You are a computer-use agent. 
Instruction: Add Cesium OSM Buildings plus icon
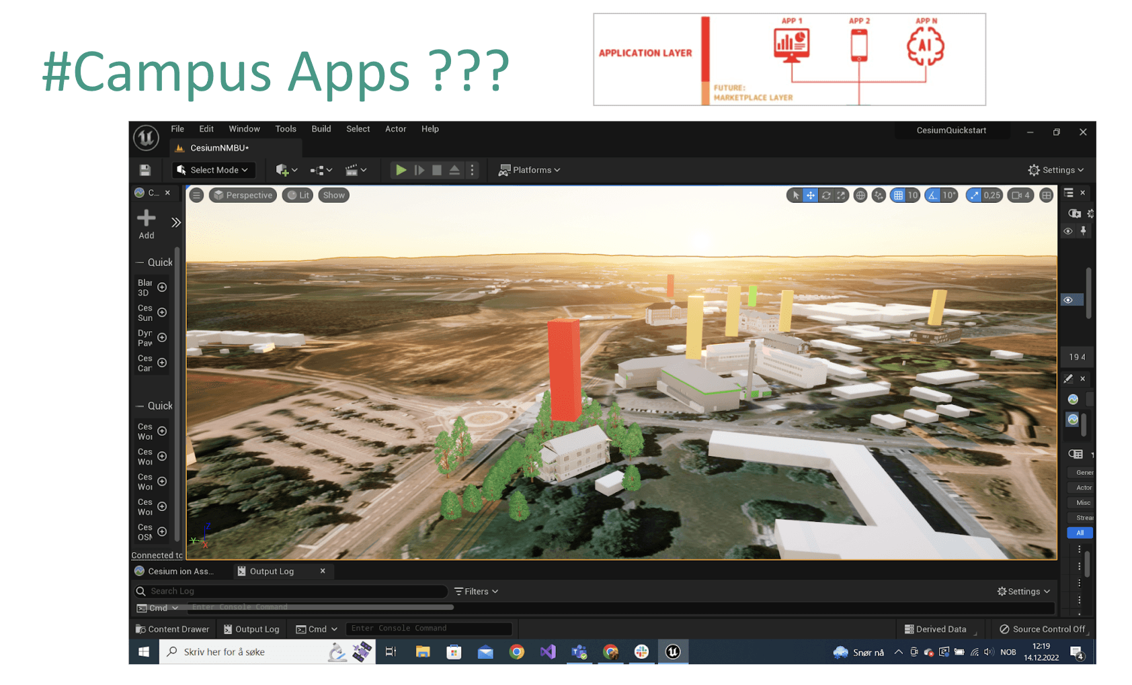(162, 532)
